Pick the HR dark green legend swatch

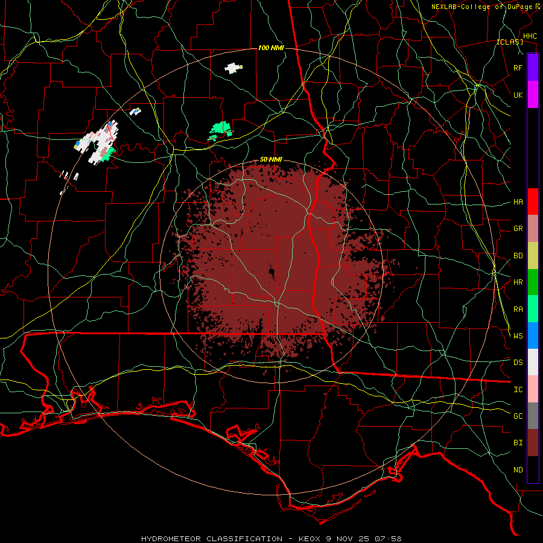(533, 282)
